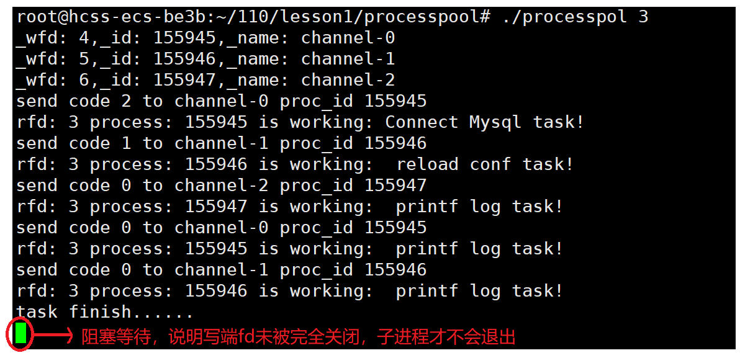This screenshot has height=358, width=740.
Task: Click 'send code 0 to channel-0' line
Action: (x=222, y=228)
